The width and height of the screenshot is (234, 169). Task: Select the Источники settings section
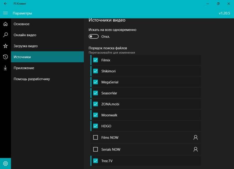click(x=47, y=57)
